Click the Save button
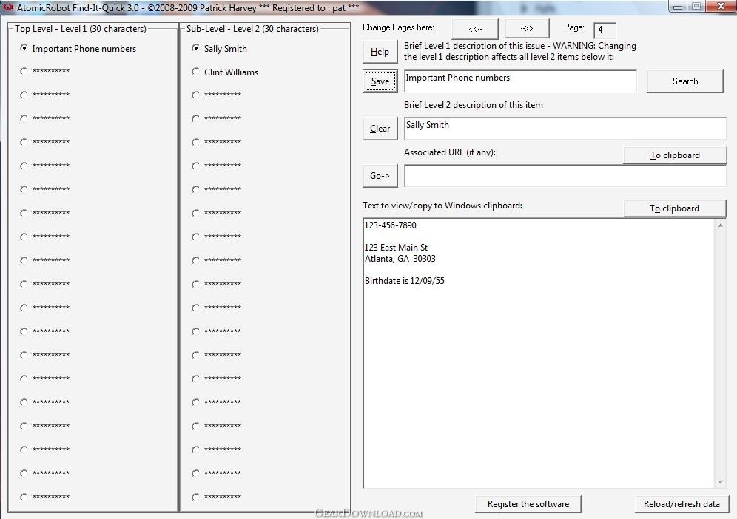The image size is (737, 519). coord(380,81)
